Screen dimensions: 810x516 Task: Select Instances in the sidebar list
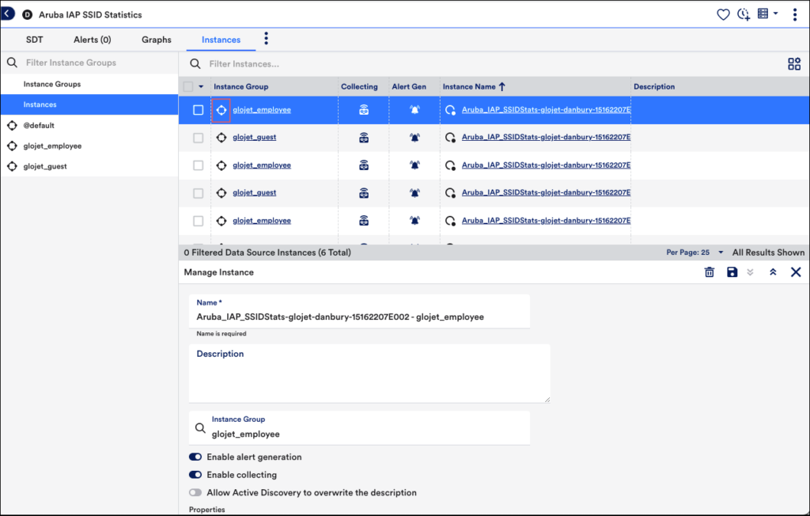[89, 104]
